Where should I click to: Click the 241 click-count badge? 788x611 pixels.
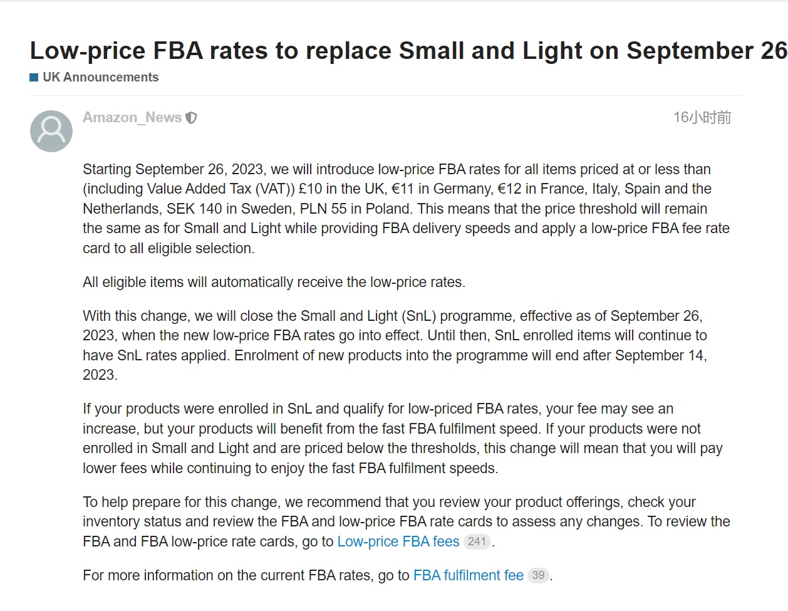tap(477, 541)
